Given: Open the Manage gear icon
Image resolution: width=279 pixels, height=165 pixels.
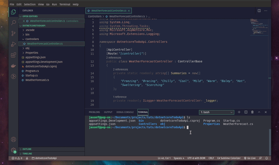Looking at the screenshot, I should (13, 150).
